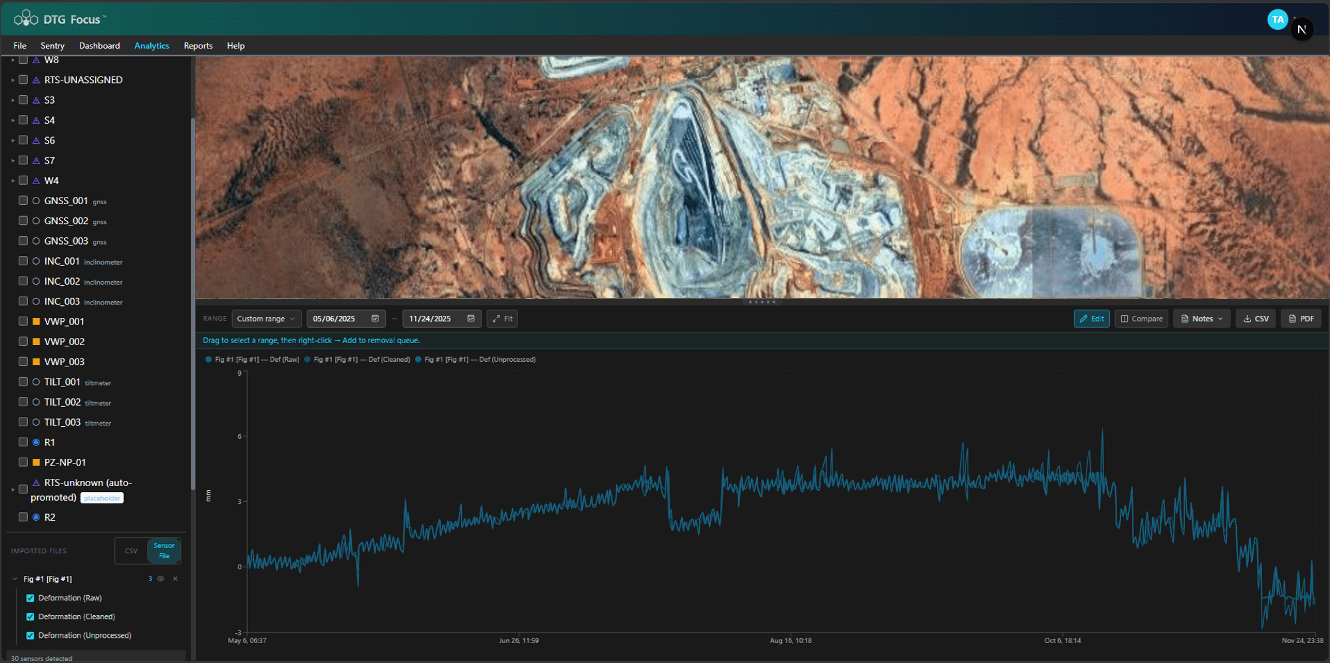The height and width of the screenshot is (663, 1330).
Task: Expand the RTS-unknown (auto-promoted) group
Action: pyautogui.click(x=13, y=490)
